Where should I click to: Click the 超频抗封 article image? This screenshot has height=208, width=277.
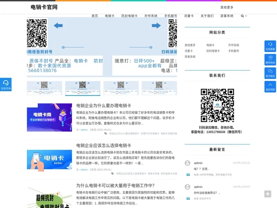pyautogui.click(x=50, y=197)
